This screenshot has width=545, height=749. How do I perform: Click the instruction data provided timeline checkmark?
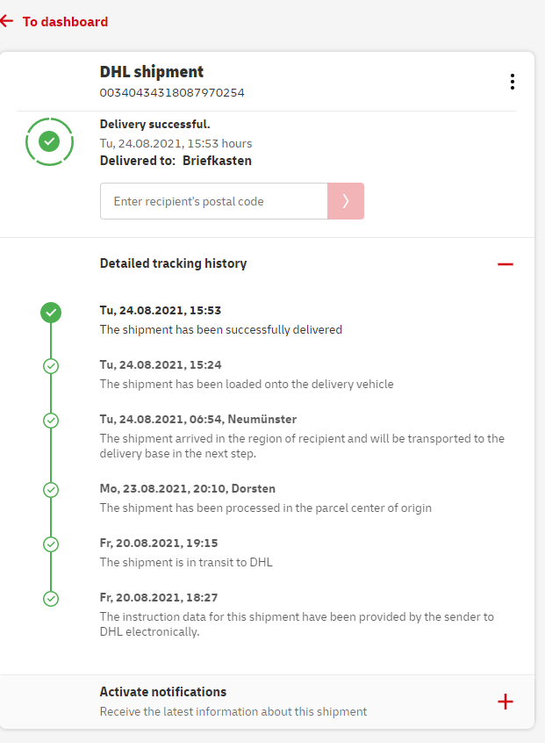pyautogui.click(x=51, y=598)
